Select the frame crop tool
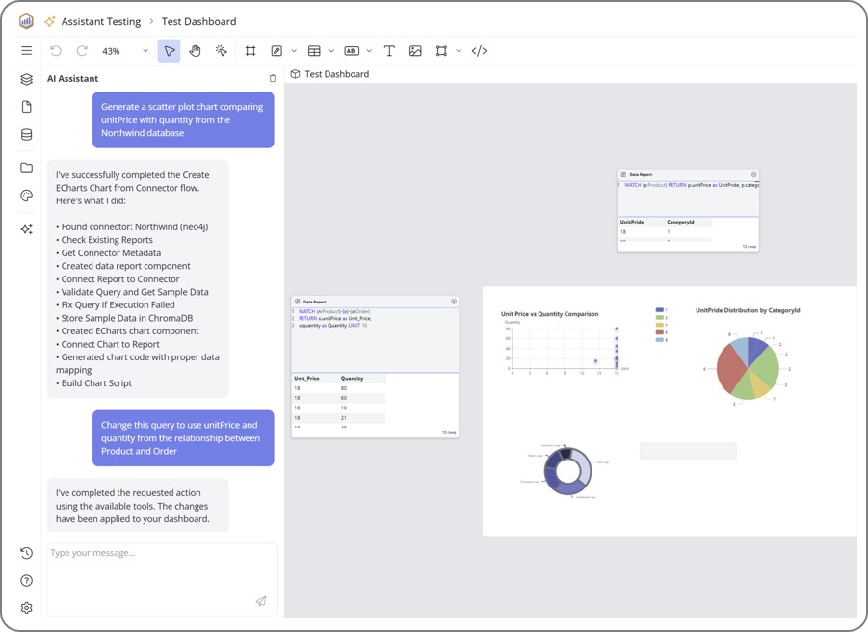 250,51
